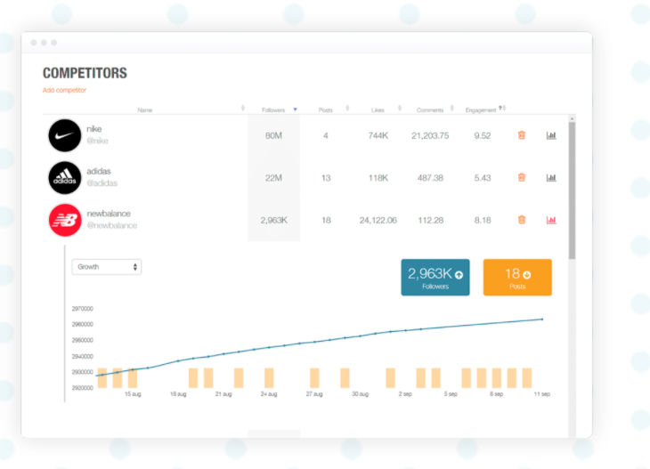Open the chart for adidas
The height and width of the screenshot is (469, 650).
[551, 177]
